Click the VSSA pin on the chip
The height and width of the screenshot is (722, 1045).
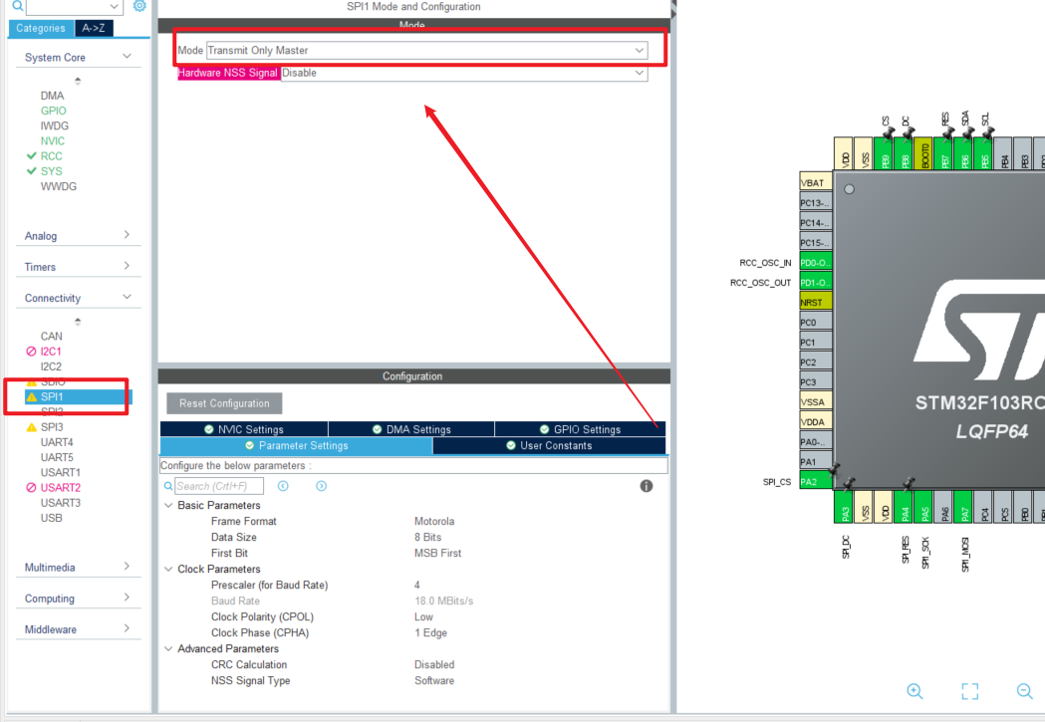(816, 401)
